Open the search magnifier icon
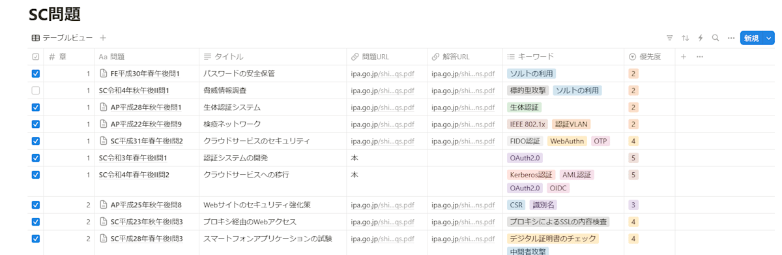The width and height of the screenshot is (782, 255). (716, 38)
